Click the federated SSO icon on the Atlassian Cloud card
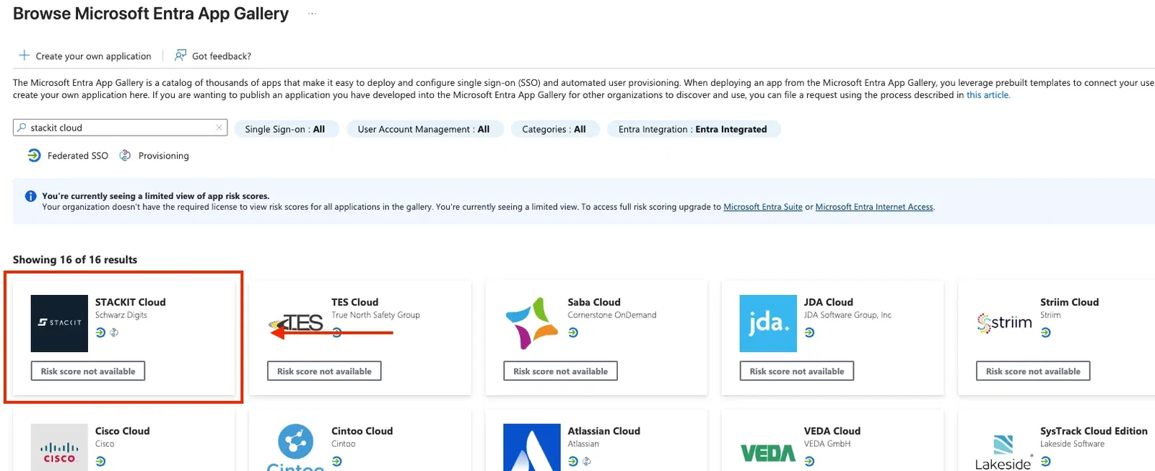Image resolution: width=1155 pixels, height=471 pixels. [573, 462]
